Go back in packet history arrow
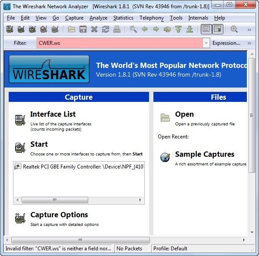The image size is (259, 256). tap(145, 29)
